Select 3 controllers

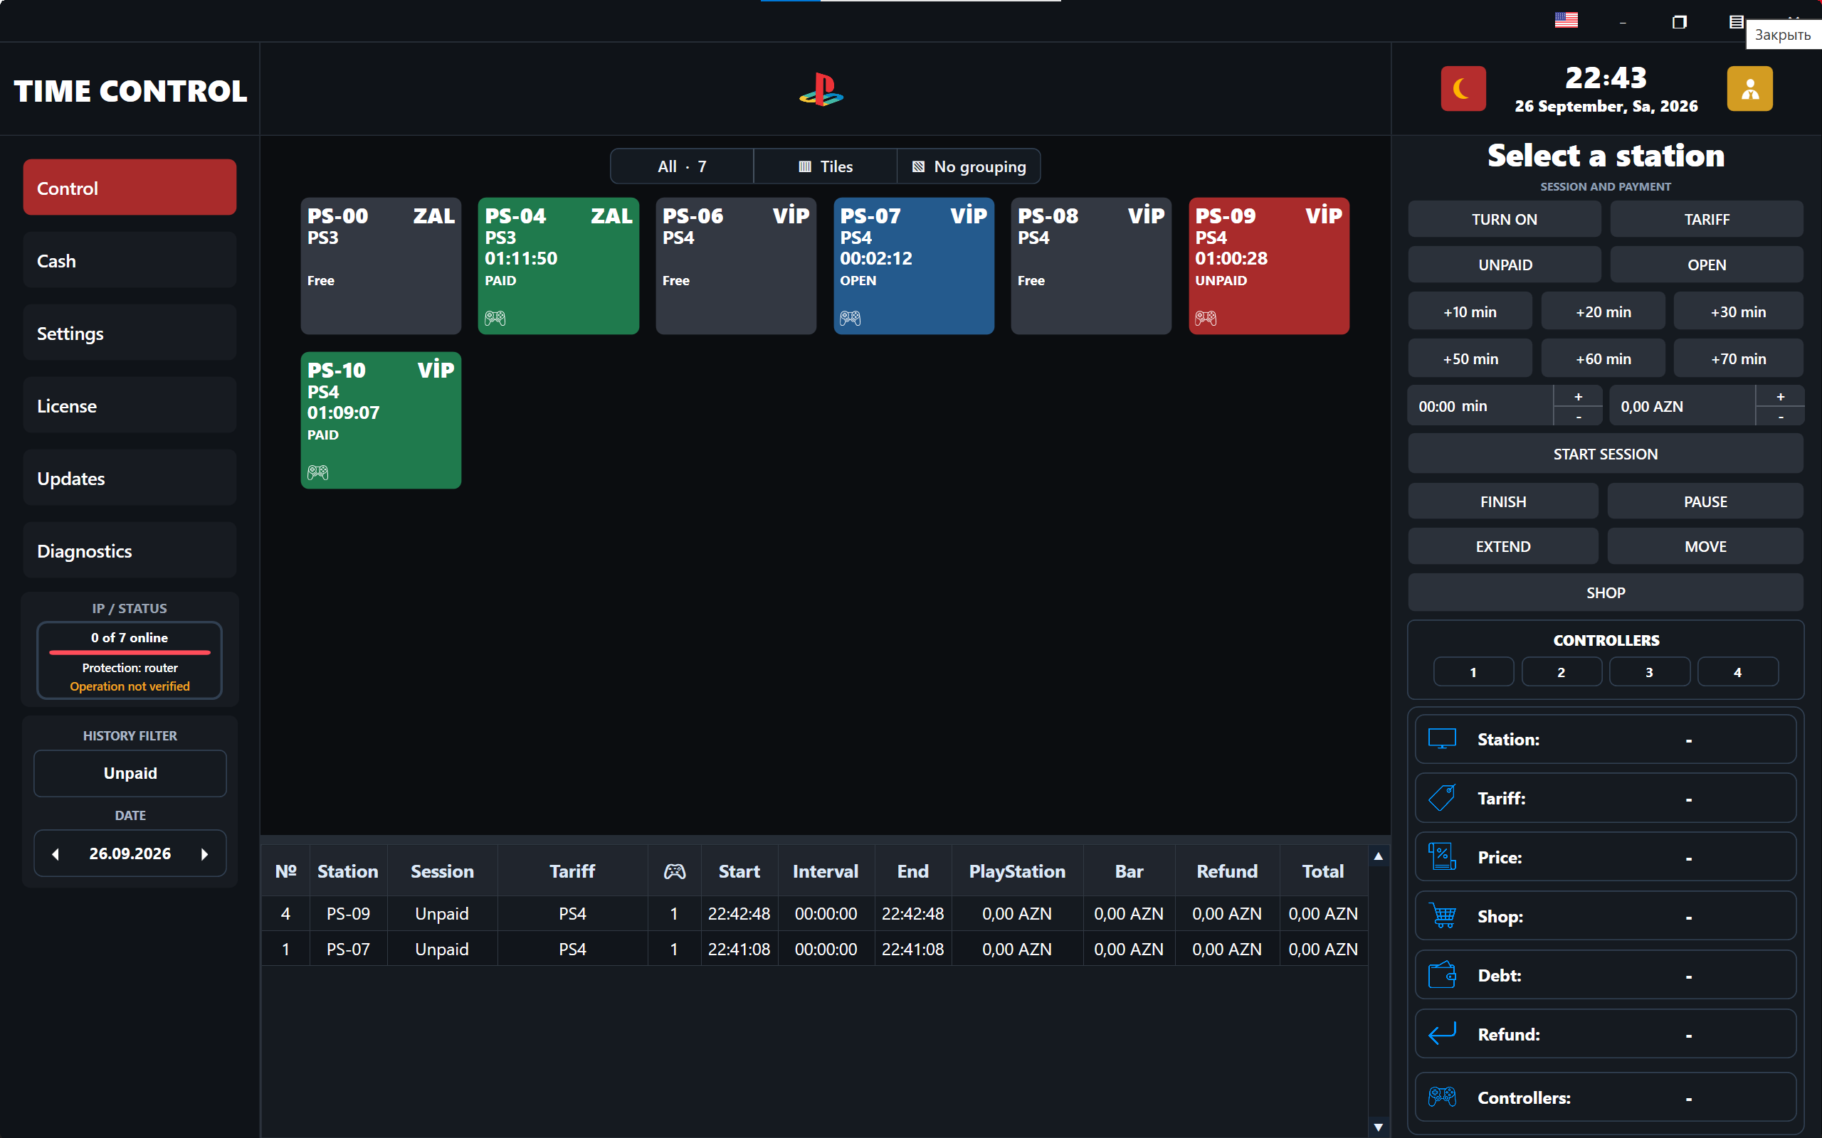coord(1649,671)
